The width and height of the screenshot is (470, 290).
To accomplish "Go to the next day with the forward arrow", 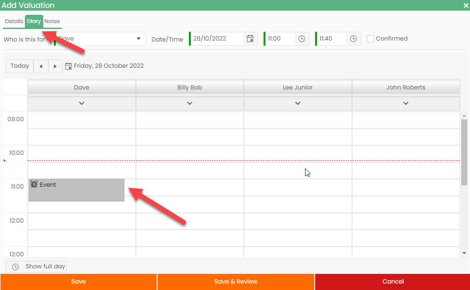I will (55, 66).
